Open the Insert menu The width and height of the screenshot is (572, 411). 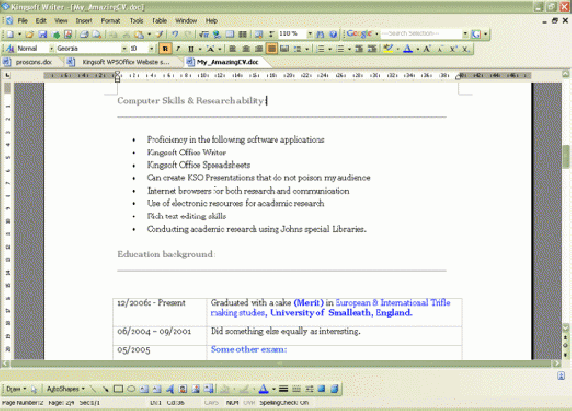(84, 21)
